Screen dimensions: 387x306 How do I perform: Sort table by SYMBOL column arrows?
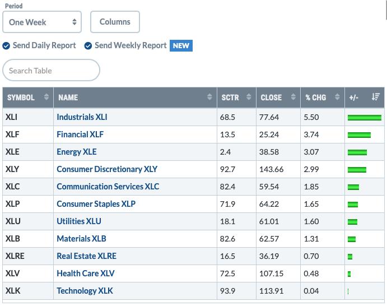coord(46,97)
